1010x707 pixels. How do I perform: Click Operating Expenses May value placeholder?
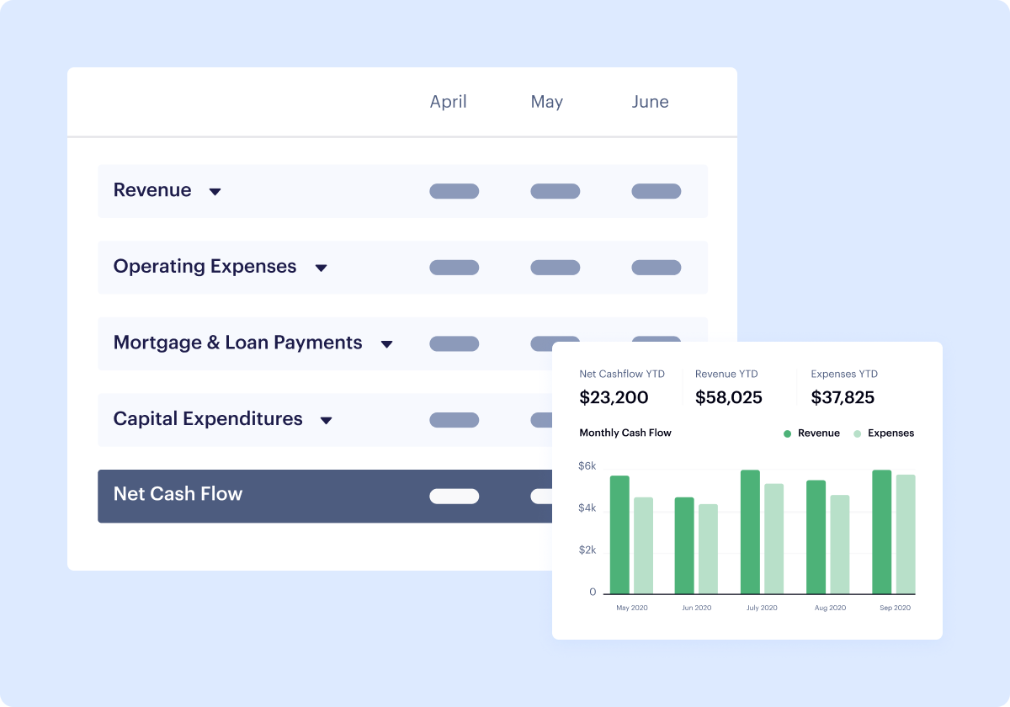pyautogui.click(x=555, y=268)
